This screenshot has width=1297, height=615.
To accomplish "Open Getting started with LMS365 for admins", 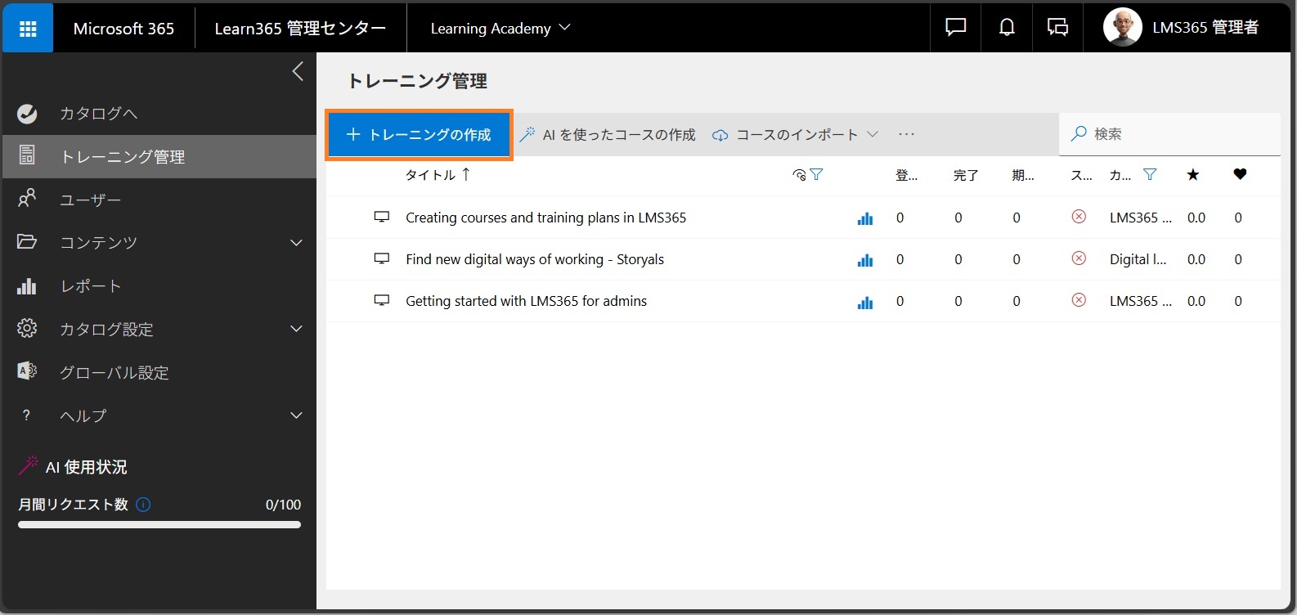I will (526, 301).
